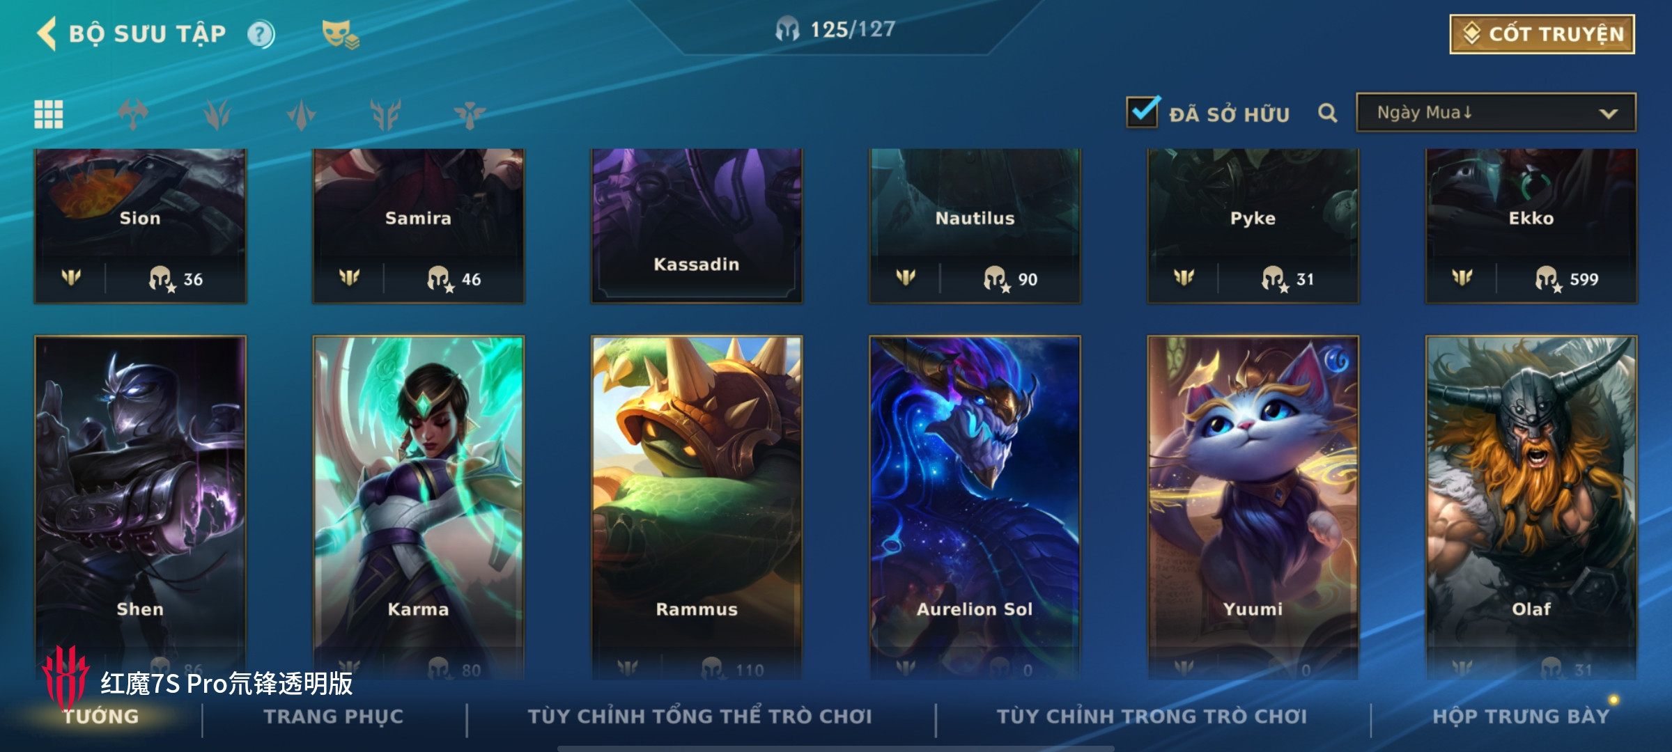
Task: Open the champion search magnifier
Action: tap(1328, 113)
